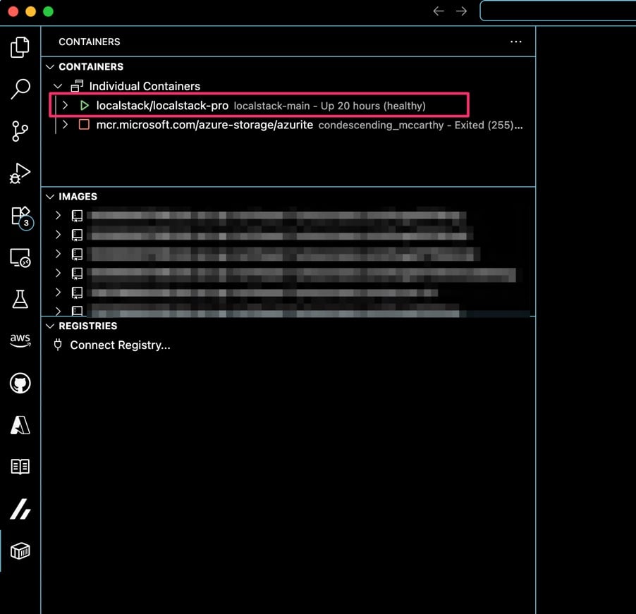
Task: Expand the fifth image entry
Action: coord(58,292)
